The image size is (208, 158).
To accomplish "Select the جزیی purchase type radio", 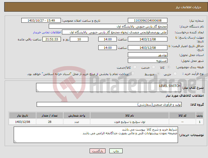I will pyautogui.click(x=175, y=73).
